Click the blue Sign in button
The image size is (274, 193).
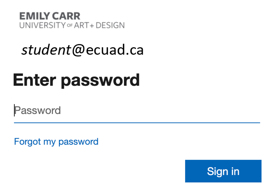pyautogui.click(x=223, y=171)
